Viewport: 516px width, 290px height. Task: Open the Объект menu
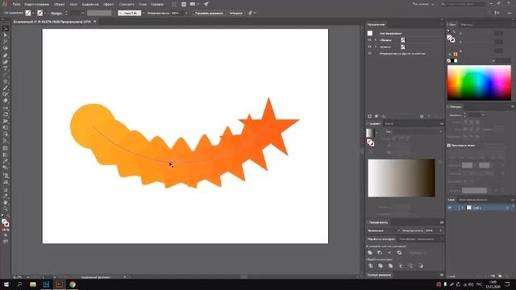click(59, 4)
